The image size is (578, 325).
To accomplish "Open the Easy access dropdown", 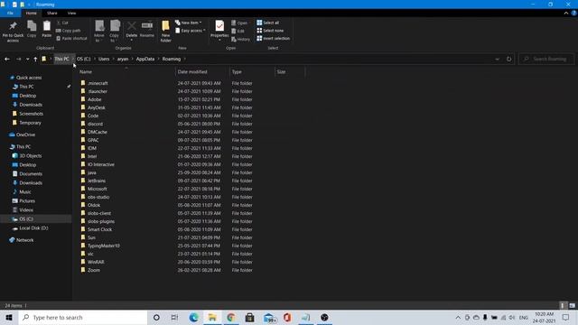I will 191,31.
